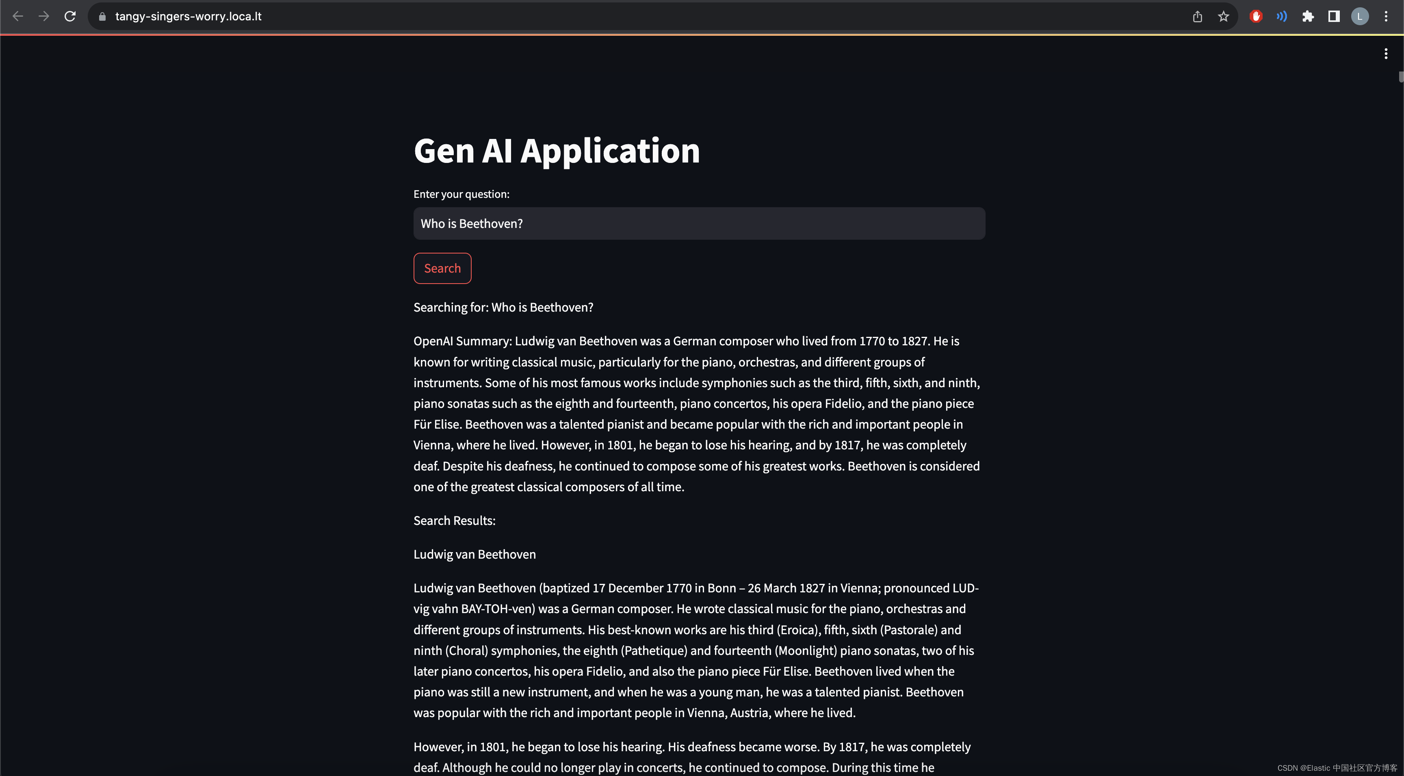Click the Search button
The height and width of the screenshot is (776, 1404).
[x=442, y=268]
